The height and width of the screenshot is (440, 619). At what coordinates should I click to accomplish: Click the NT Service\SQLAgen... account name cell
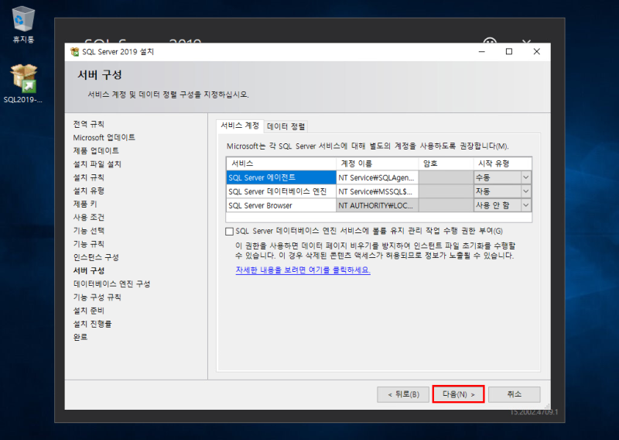click(x=378, y=177)
